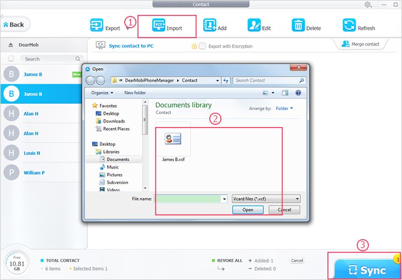The height and width of the screenshot is (280, 402).
Task: Select Downloads in the navigation tree
Action: point(110,121)
